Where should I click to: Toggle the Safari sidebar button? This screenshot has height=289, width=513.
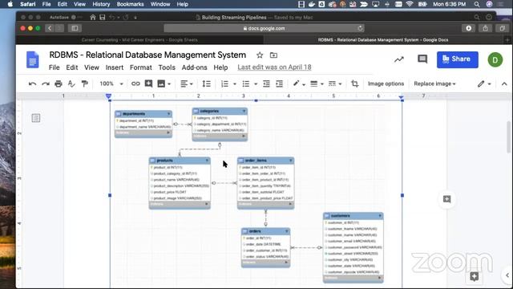click(75, 28)
